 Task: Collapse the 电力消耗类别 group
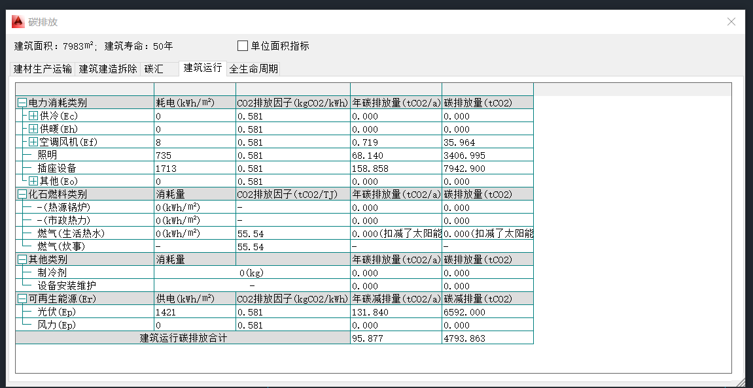pyautogui.click(x=22, y=103)
